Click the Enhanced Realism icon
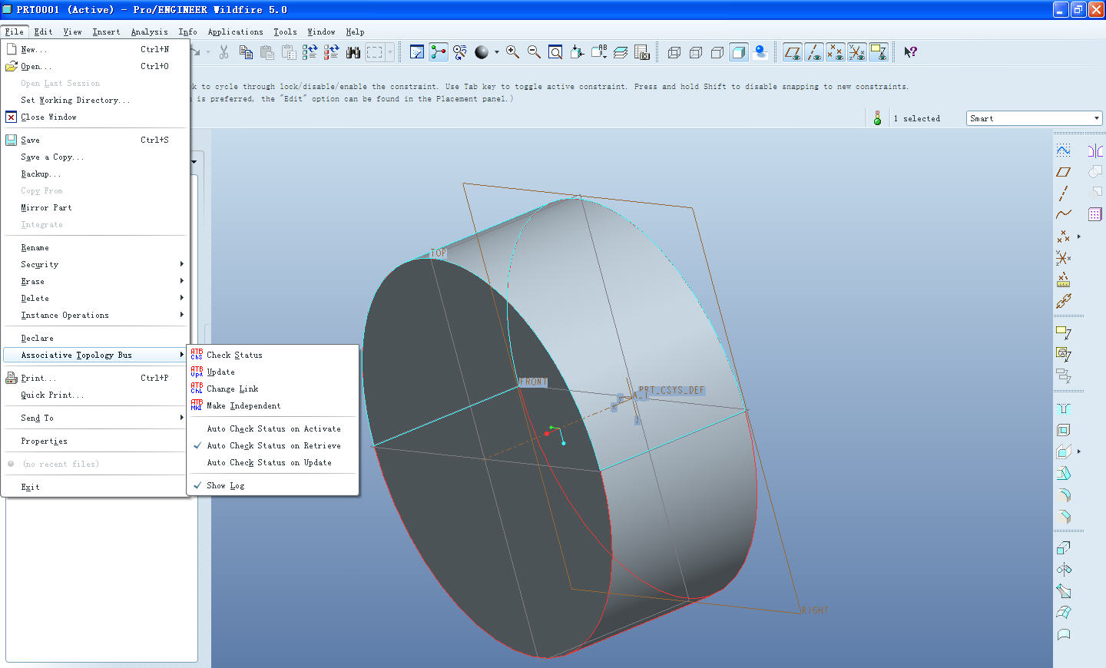This screenshot has height=668, width=1106. pos(760,52)
